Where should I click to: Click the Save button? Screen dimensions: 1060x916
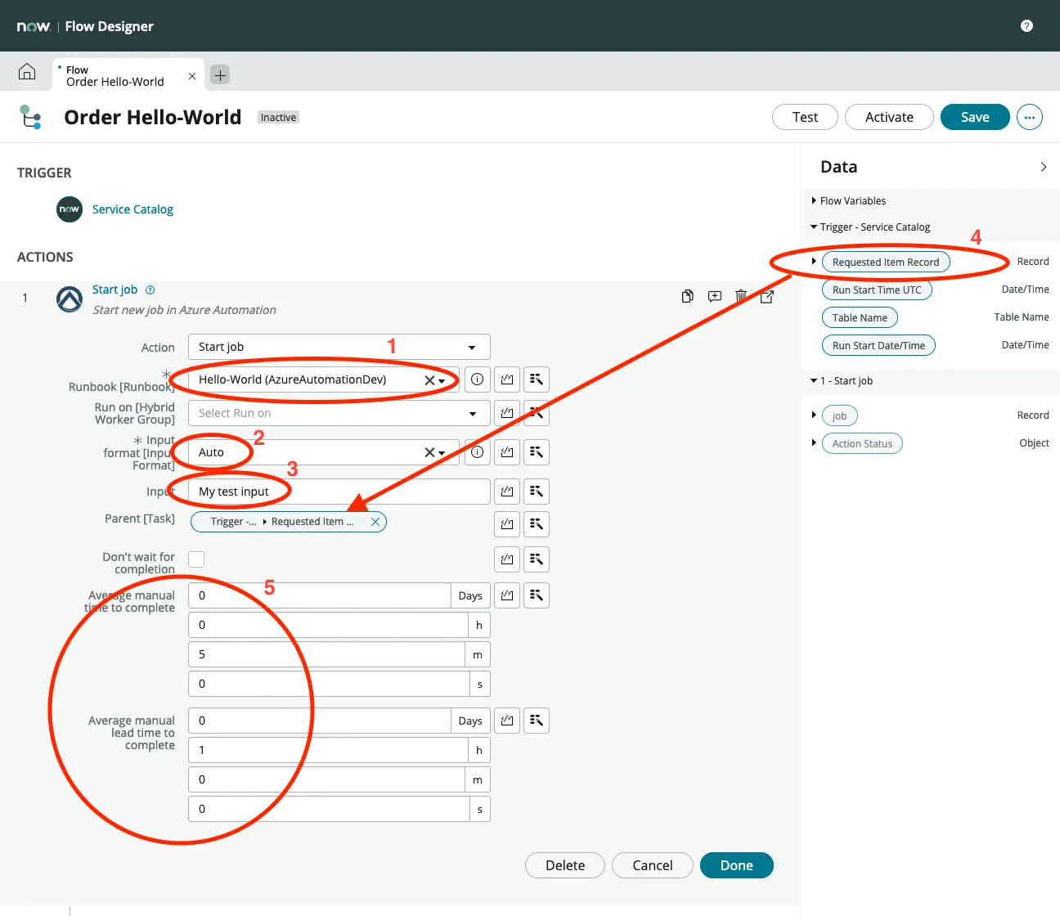point(974,117)
